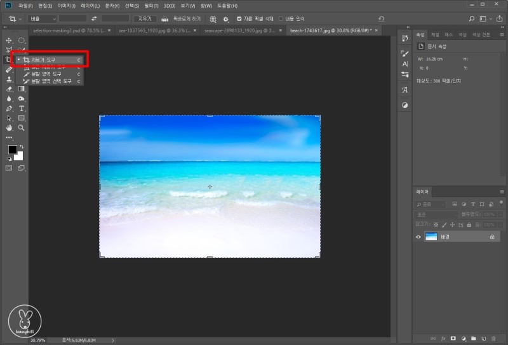Click the 지우기 (Clear) button
Viewport: 508px width, 345px height.
point(144,19)
